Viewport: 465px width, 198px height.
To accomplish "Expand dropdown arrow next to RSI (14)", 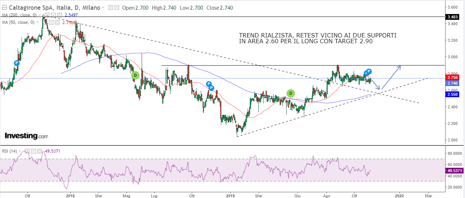I will coord(20,151).
